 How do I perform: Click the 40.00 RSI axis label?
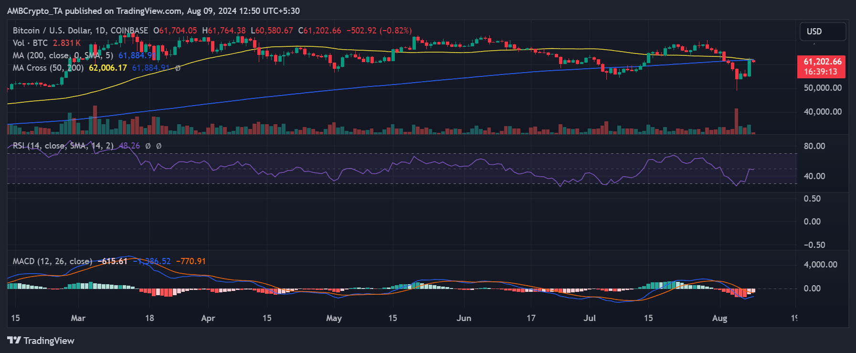[x=814, y=176]
